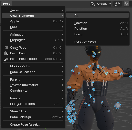Toggle the snapping magnet button

pos(126,4)
